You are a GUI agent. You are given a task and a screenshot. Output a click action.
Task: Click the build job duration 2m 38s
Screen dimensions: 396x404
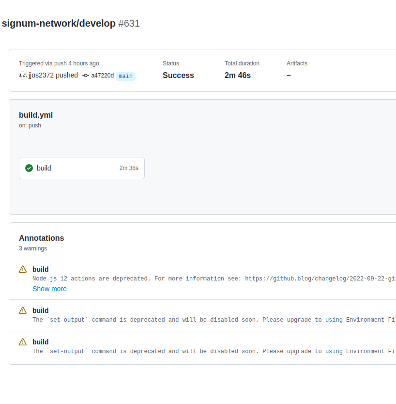[x=129, y=168]
